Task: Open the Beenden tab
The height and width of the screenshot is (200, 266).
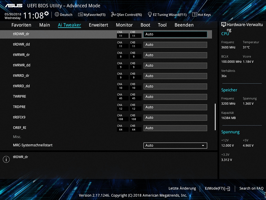Action: [184, 25]
